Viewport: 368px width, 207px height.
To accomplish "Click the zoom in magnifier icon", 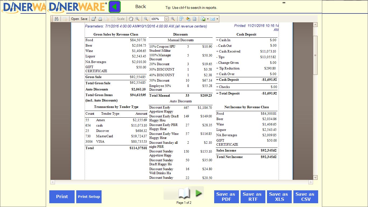I will coord(172,19).
